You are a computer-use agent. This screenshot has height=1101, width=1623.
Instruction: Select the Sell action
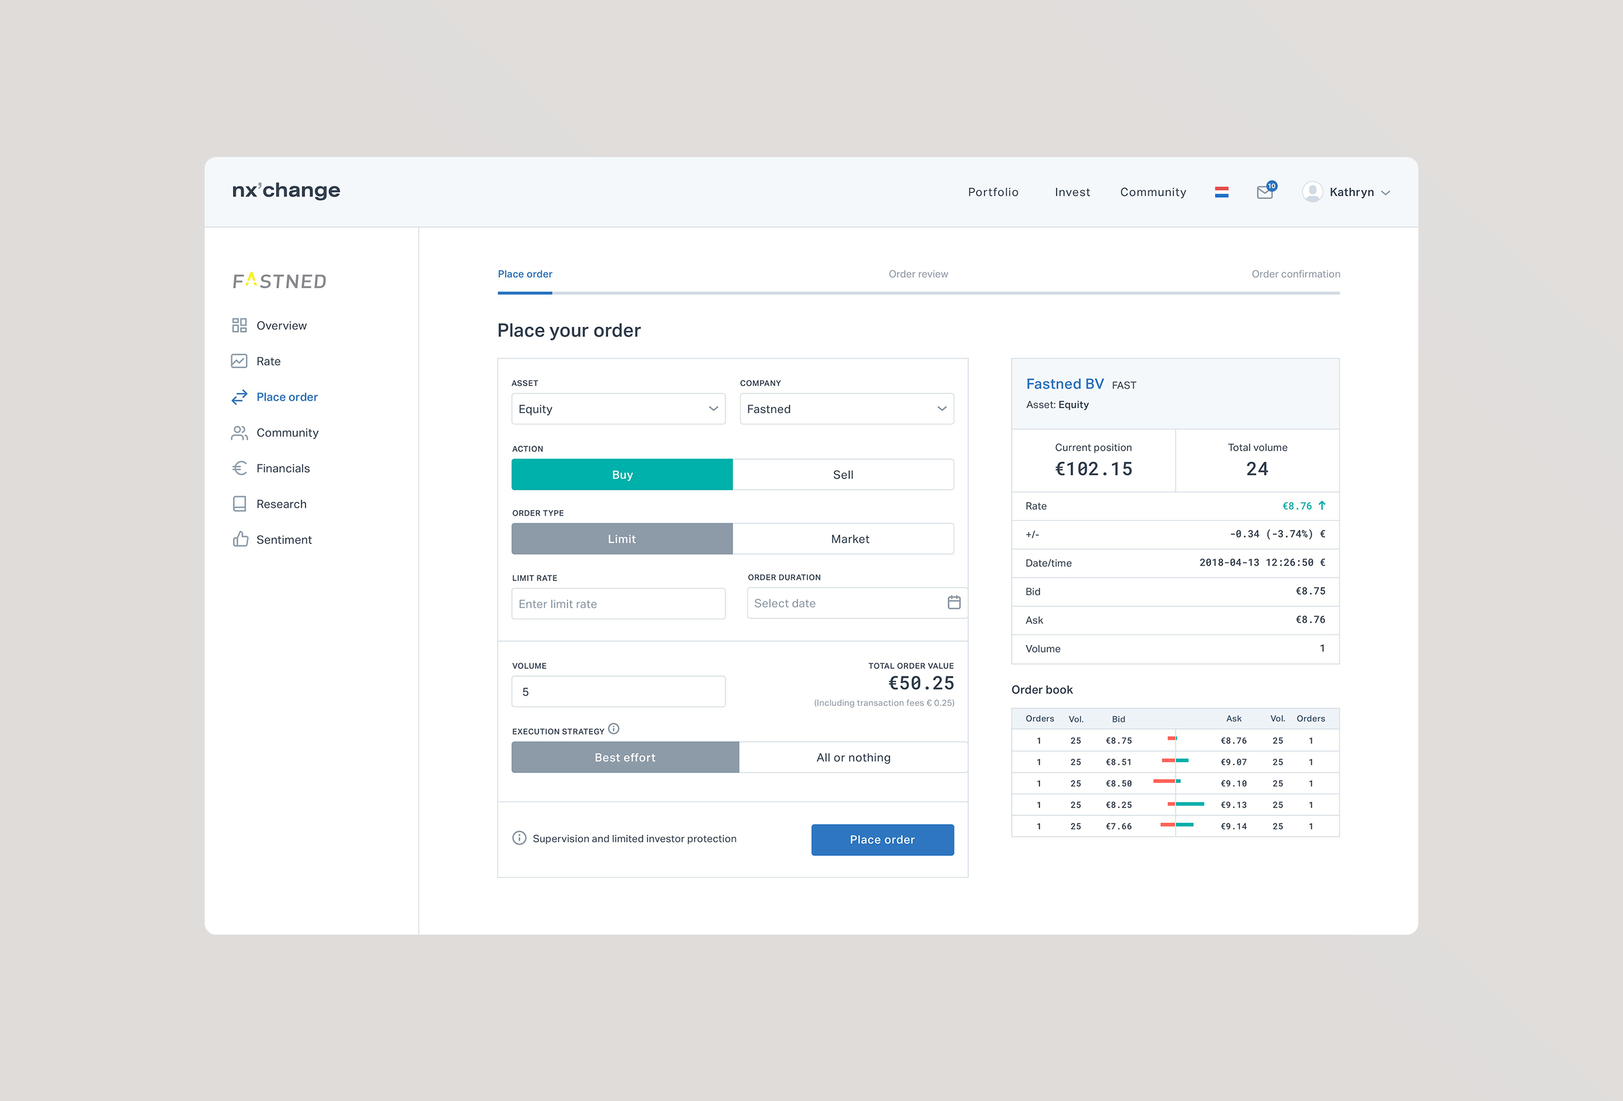pyautogui.click(x=843, y=475)
